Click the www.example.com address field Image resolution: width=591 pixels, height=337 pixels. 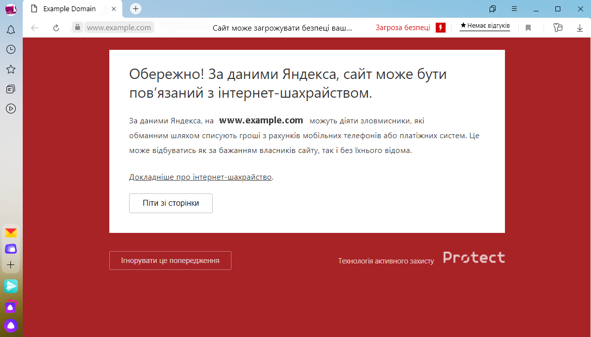pyautogui.click(x=119, y=28)
